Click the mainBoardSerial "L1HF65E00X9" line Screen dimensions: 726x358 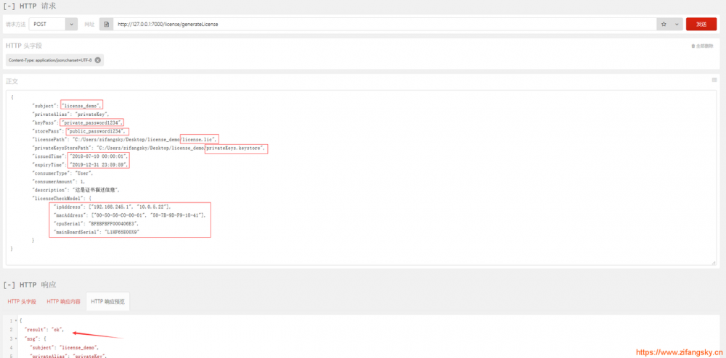(97, 232)
